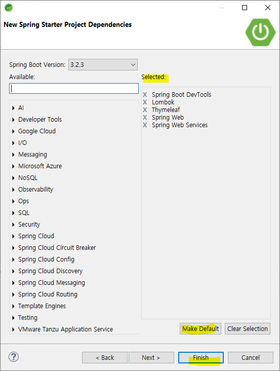Focus the Available search filter field
280x371 pixels.
click(x=74, y=88)
